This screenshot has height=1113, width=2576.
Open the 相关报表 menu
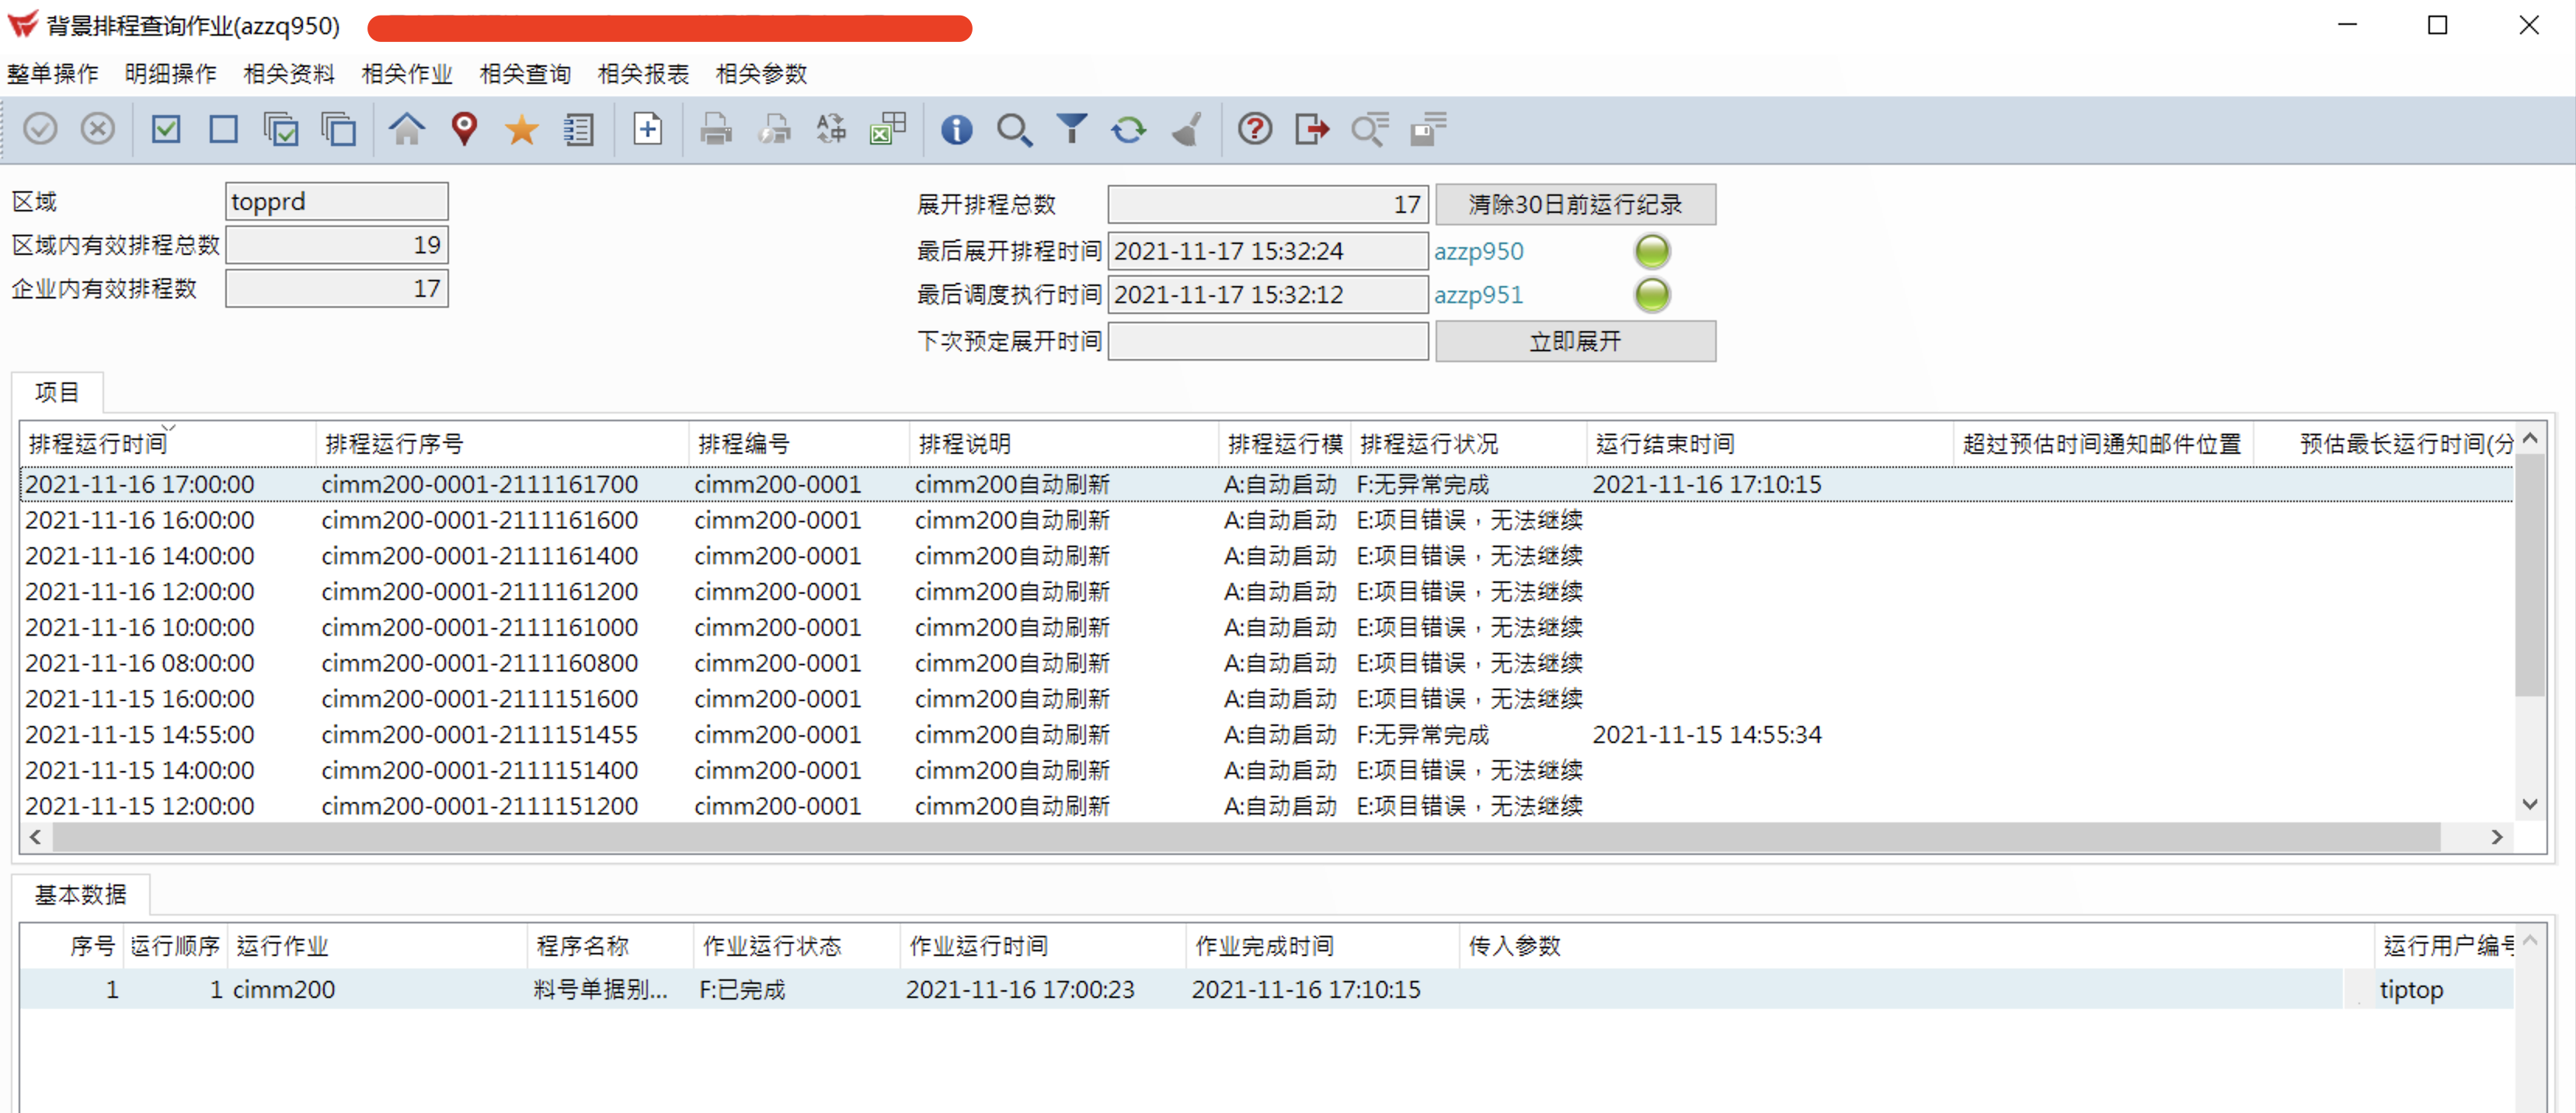tap(642, 73)
